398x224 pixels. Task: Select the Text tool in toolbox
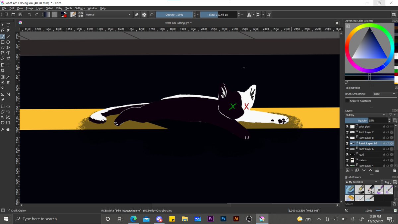(x=8, y=25)
